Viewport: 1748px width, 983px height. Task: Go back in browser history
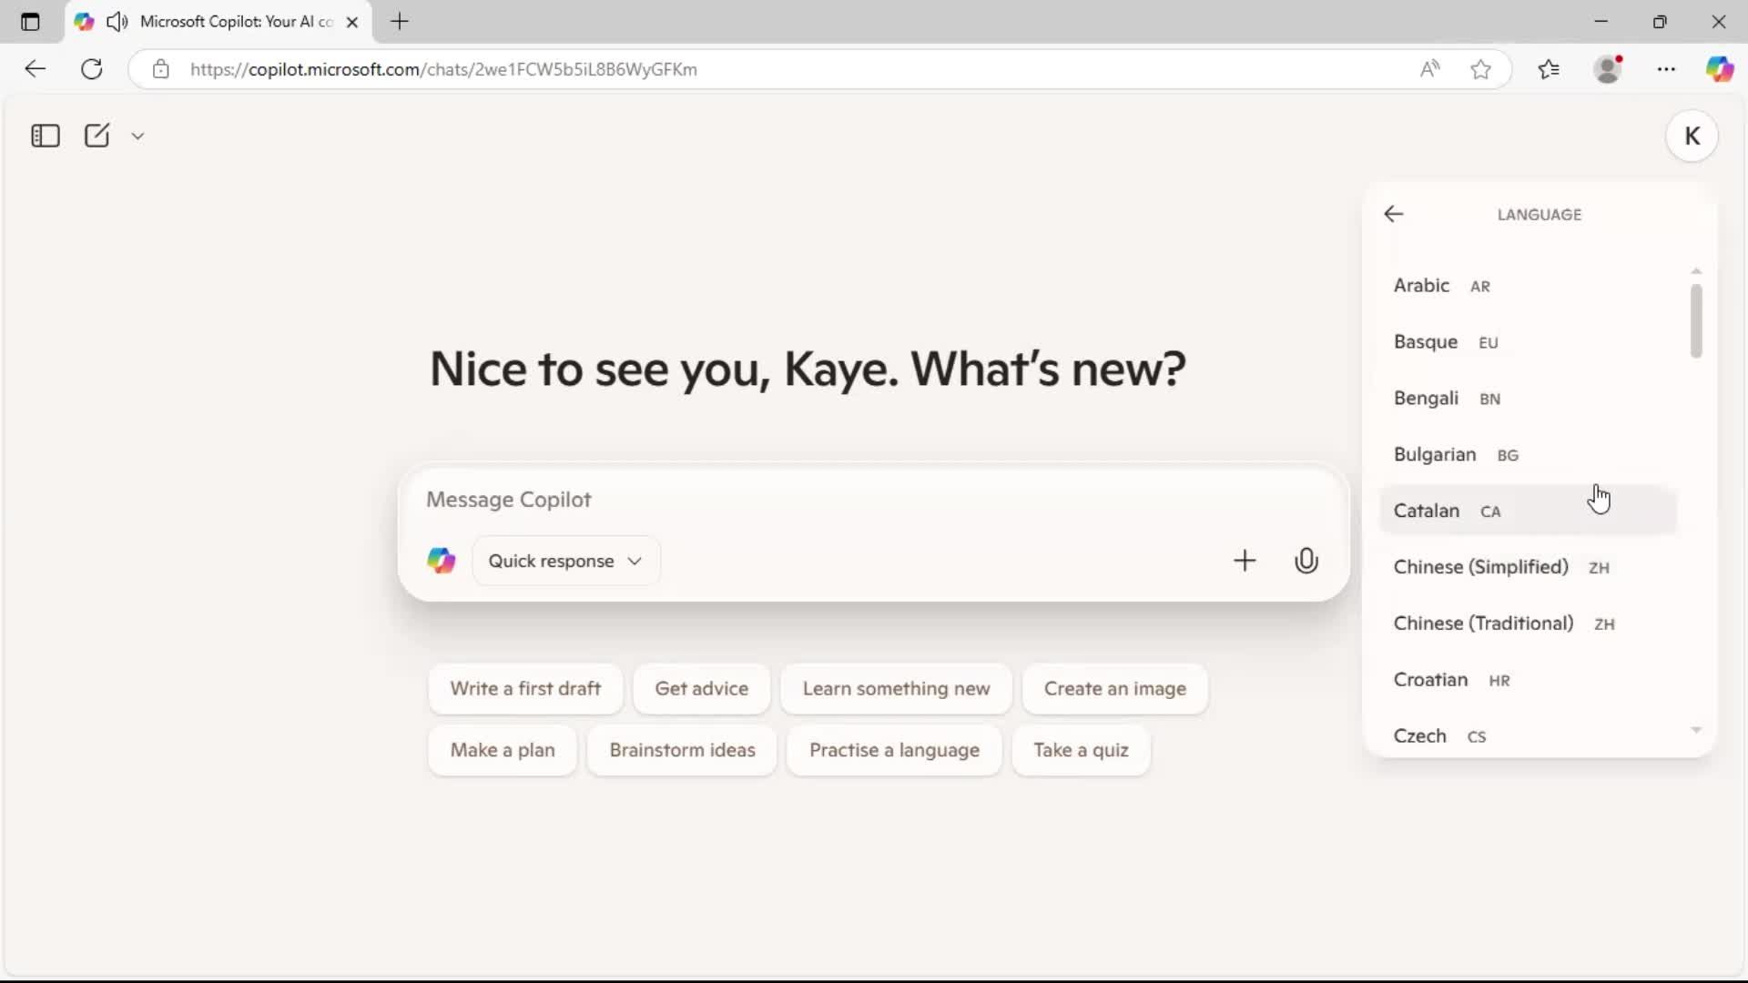tap(36, 69)
